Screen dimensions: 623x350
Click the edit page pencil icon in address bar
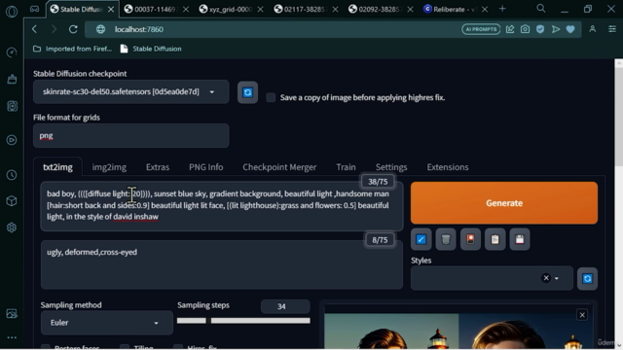[510, 29]
